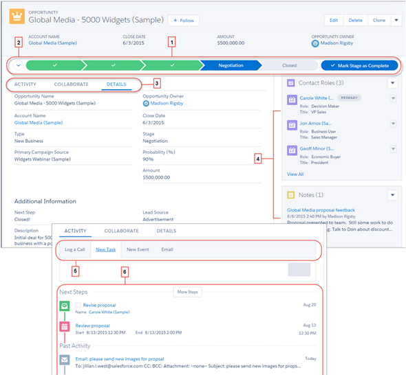
Task: Click View All in Contact Roles
Action: [x=295, y=174]
